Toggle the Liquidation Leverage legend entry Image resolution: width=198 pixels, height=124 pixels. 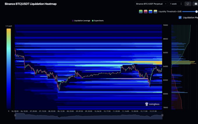(x=81, y=21)
